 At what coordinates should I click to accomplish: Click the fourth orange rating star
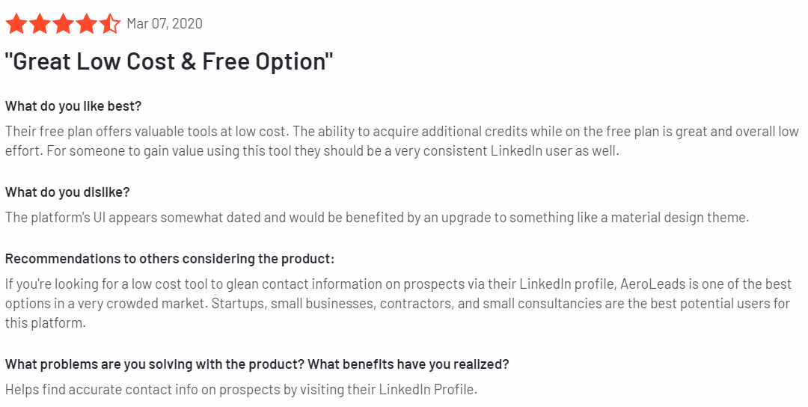(x=86, y=24)
